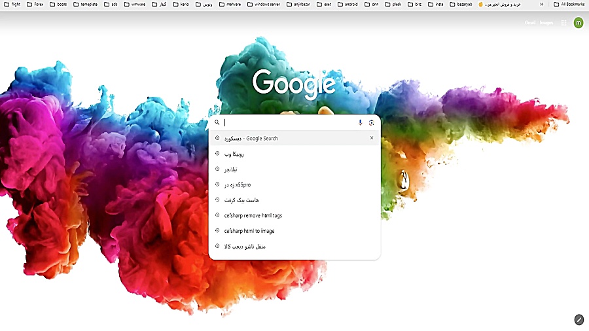The height and width of the screenshot is (331, 589).
Task: Open the Google account avatar
Action: click(x=579, y=23)
